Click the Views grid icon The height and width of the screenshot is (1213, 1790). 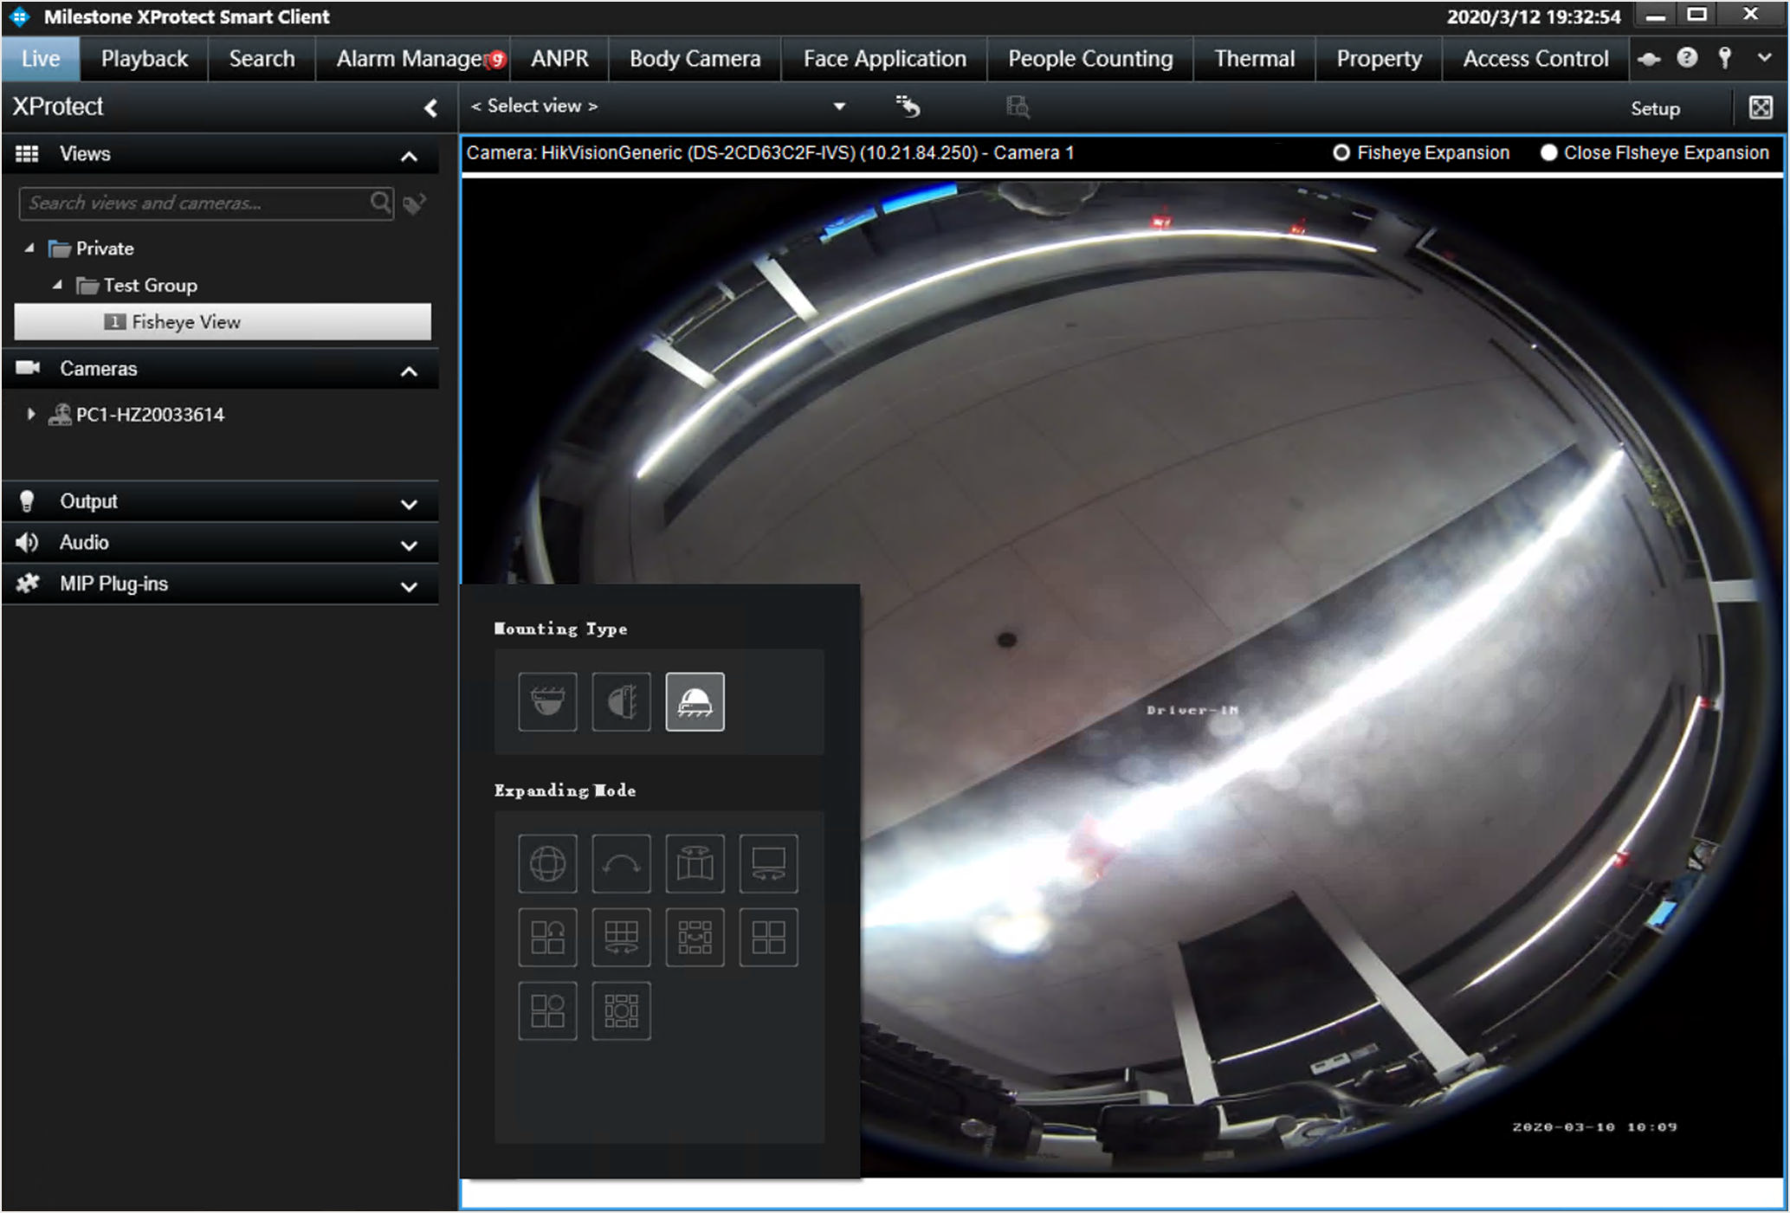coord(27,153)
